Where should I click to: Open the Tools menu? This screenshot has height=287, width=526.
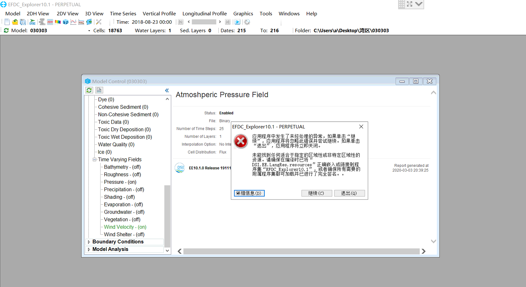tap(266, 14)
